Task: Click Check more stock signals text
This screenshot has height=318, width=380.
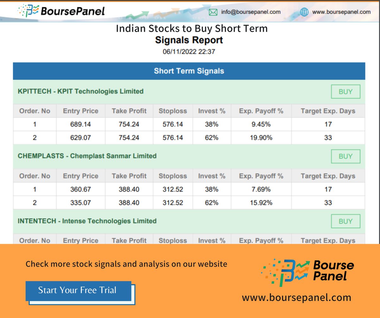Action: (x=126, y=264)
